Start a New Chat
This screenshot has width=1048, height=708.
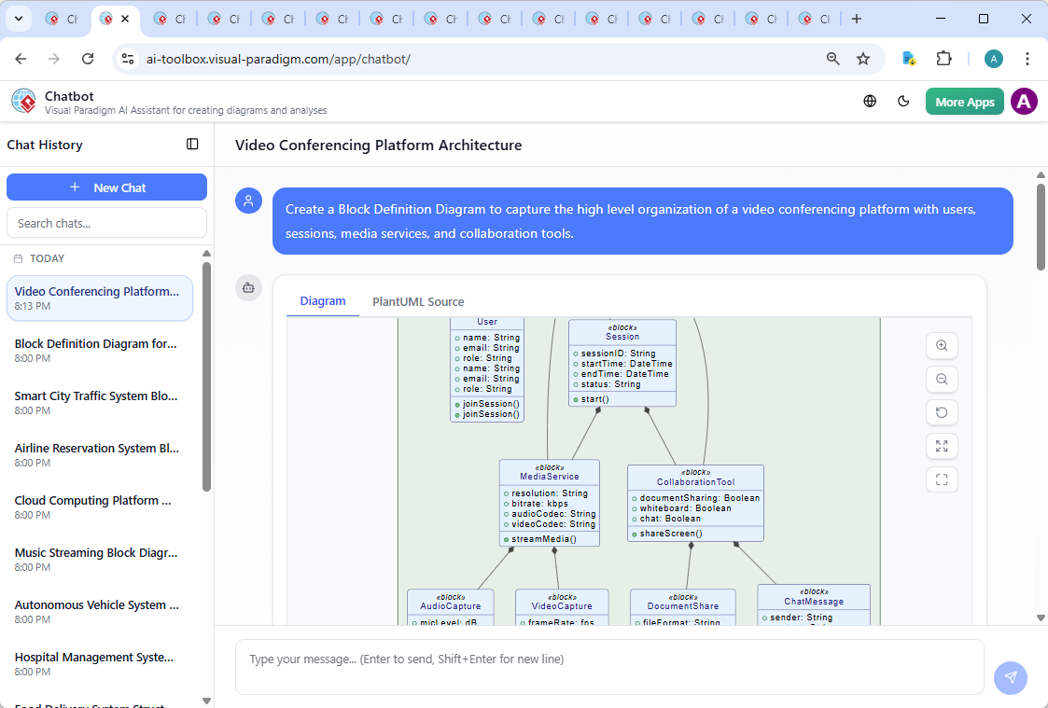click(106, 187)
